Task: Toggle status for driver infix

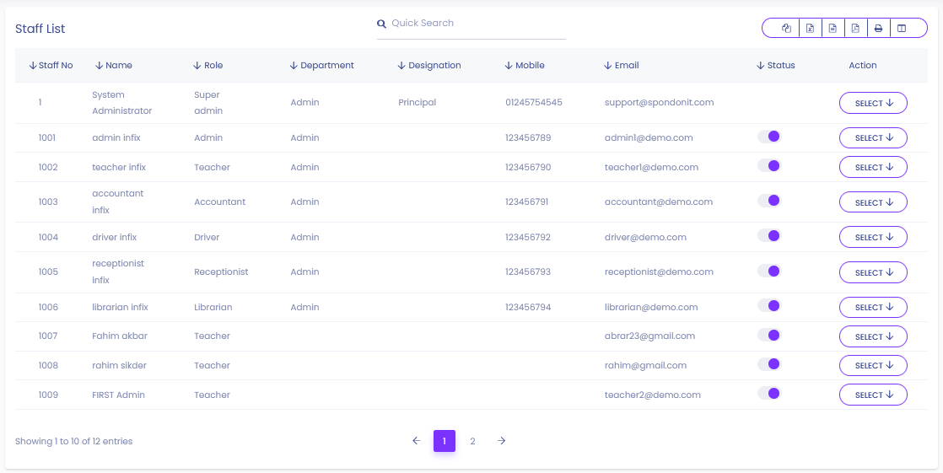Action: click(x=769, y=235)
